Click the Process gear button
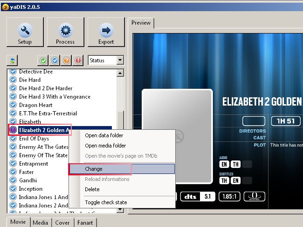The height and width of the screenshot is (227, 303). (66, 32)
